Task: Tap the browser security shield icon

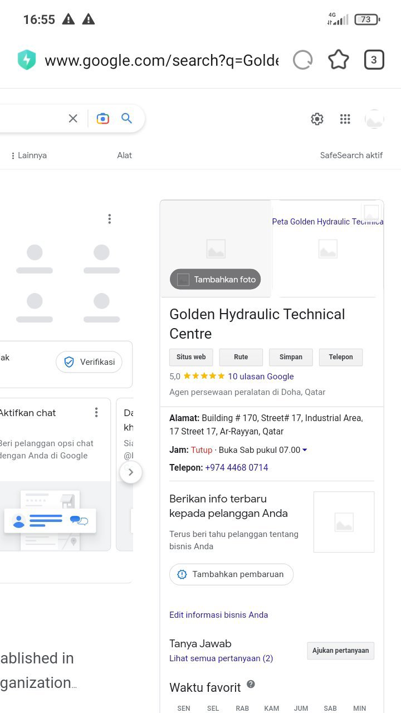Action: coord(27,60)
